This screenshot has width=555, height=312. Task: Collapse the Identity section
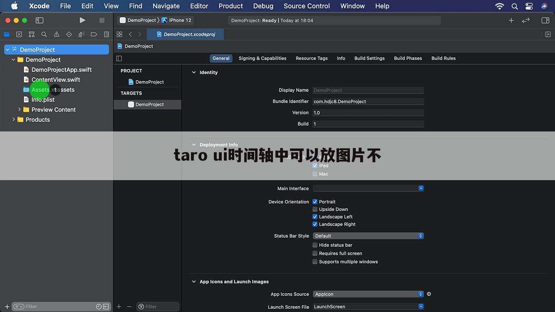coord(193,72)
